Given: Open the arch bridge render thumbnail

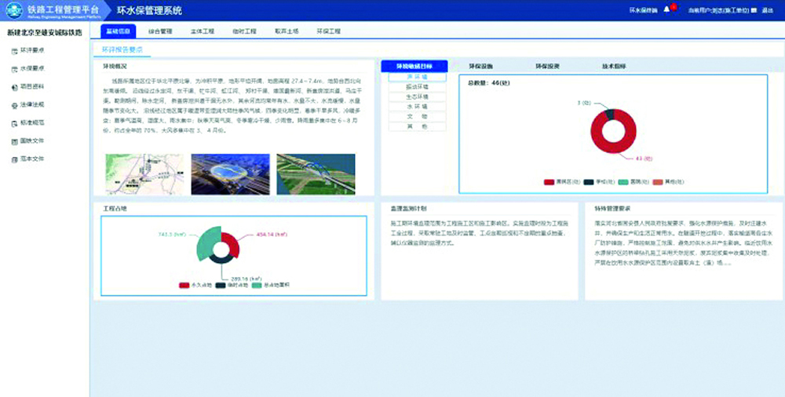Looking at the screenshot, I should point(316,173).
